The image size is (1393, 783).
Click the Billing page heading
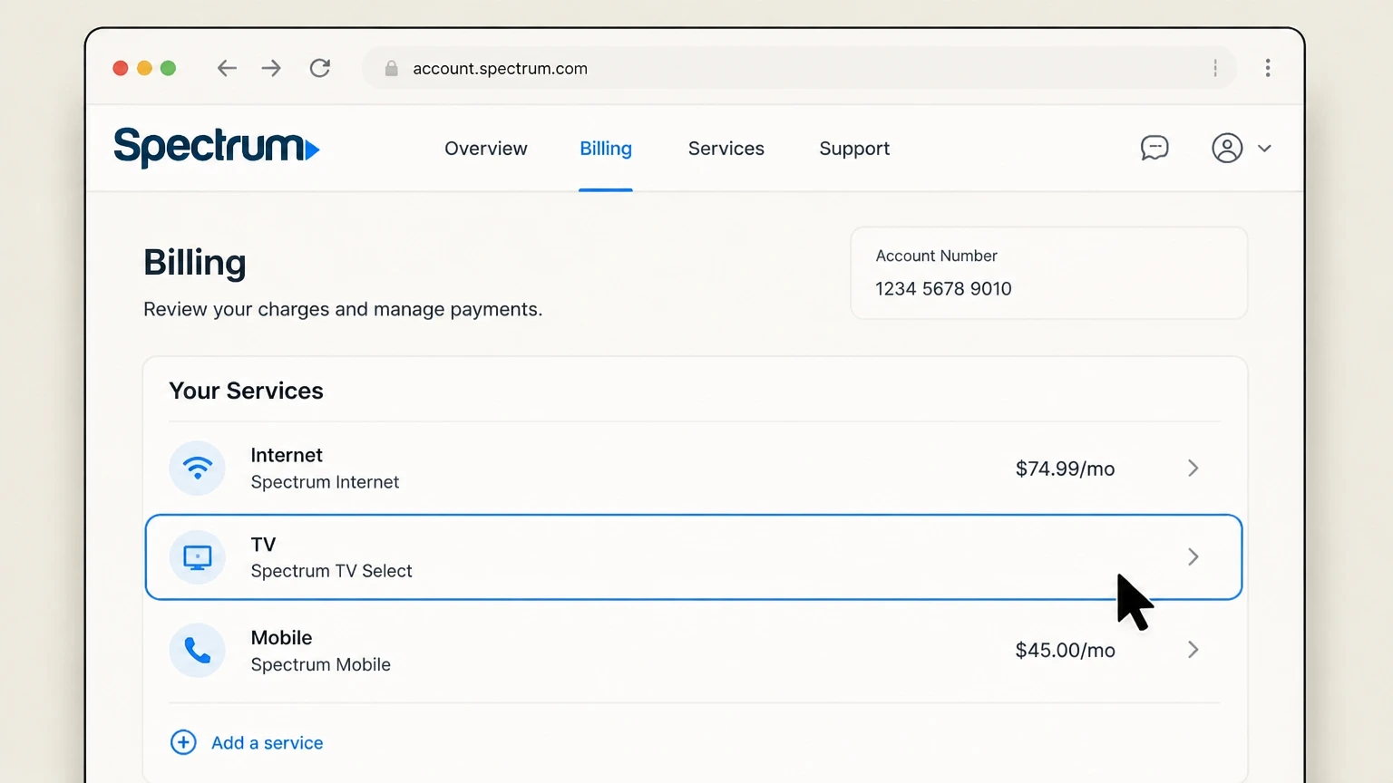(x=195, y=263)
